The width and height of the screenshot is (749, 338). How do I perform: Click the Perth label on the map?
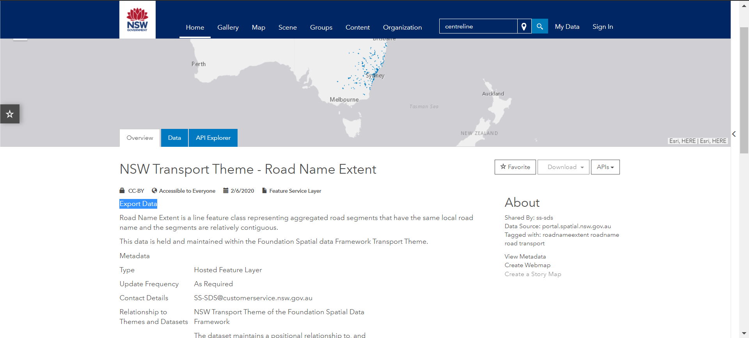pos(199,64)
